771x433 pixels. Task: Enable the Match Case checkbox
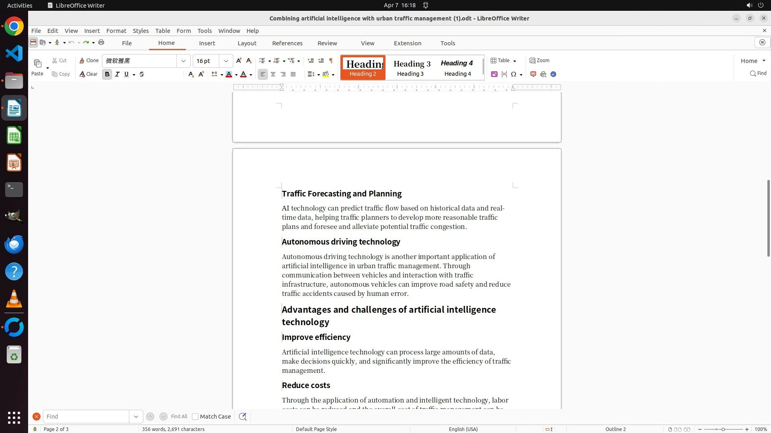(196, 417)
